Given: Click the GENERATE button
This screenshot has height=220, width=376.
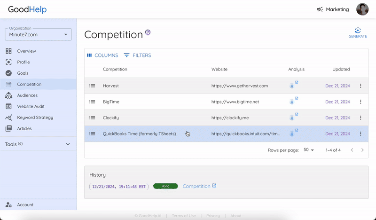Looking at the screenshot, I should [358, 33].
